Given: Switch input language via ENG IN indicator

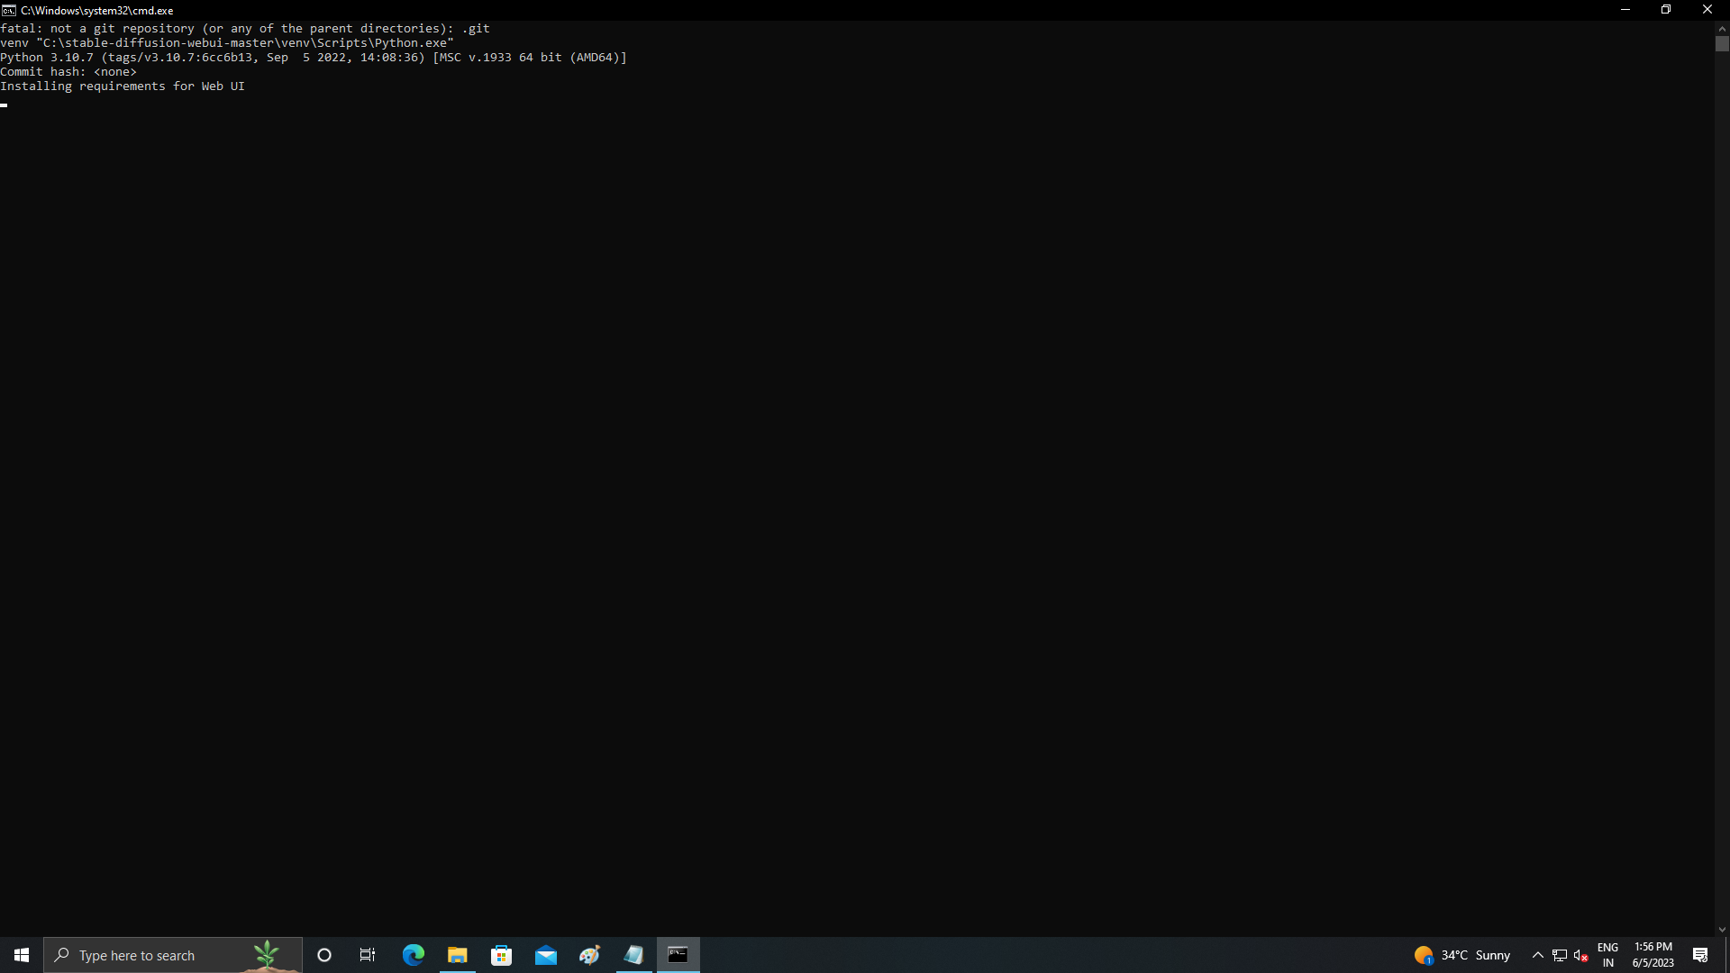Looking at the screenshot, I should point(1608,955).
